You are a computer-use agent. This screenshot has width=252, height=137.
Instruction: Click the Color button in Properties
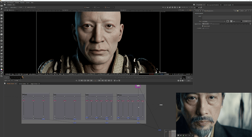coord(246,21)
